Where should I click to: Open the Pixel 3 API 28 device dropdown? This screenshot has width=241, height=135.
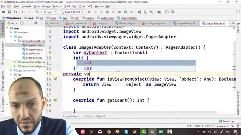click(72, 12)
